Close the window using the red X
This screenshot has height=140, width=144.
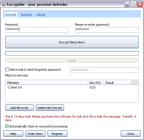click(140, 4)
